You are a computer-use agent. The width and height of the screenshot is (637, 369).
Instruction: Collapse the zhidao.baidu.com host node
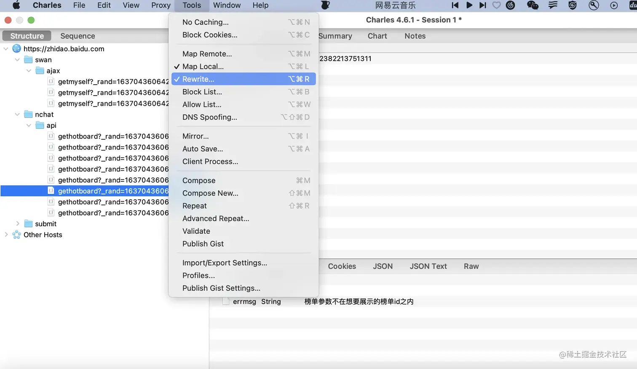tap(6, 48)
